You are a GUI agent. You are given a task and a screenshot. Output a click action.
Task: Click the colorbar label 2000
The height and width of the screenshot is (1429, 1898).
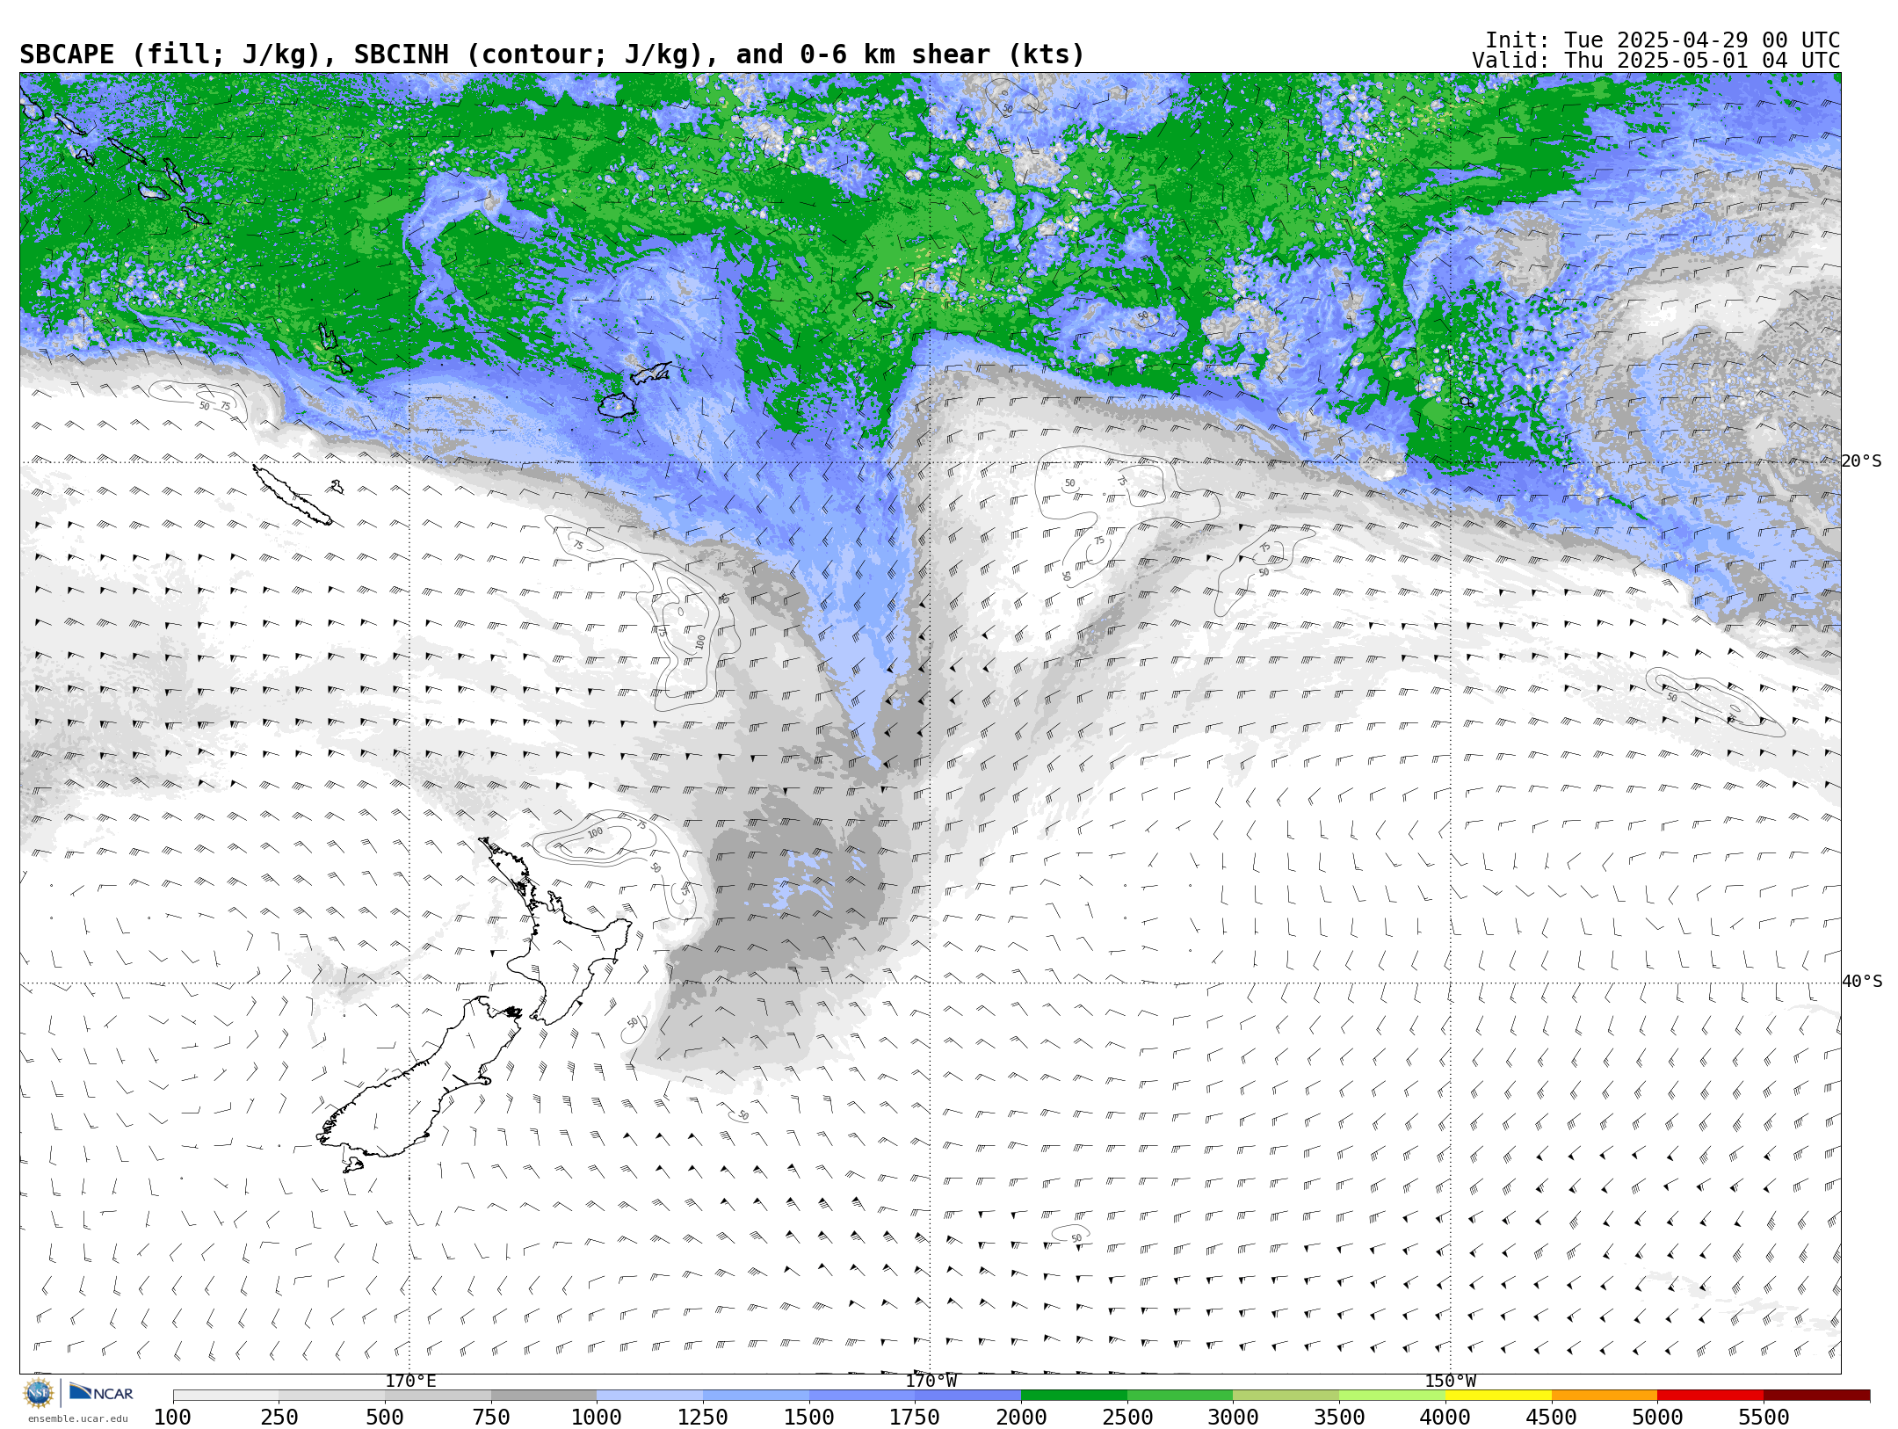tap(1021, 1418)
